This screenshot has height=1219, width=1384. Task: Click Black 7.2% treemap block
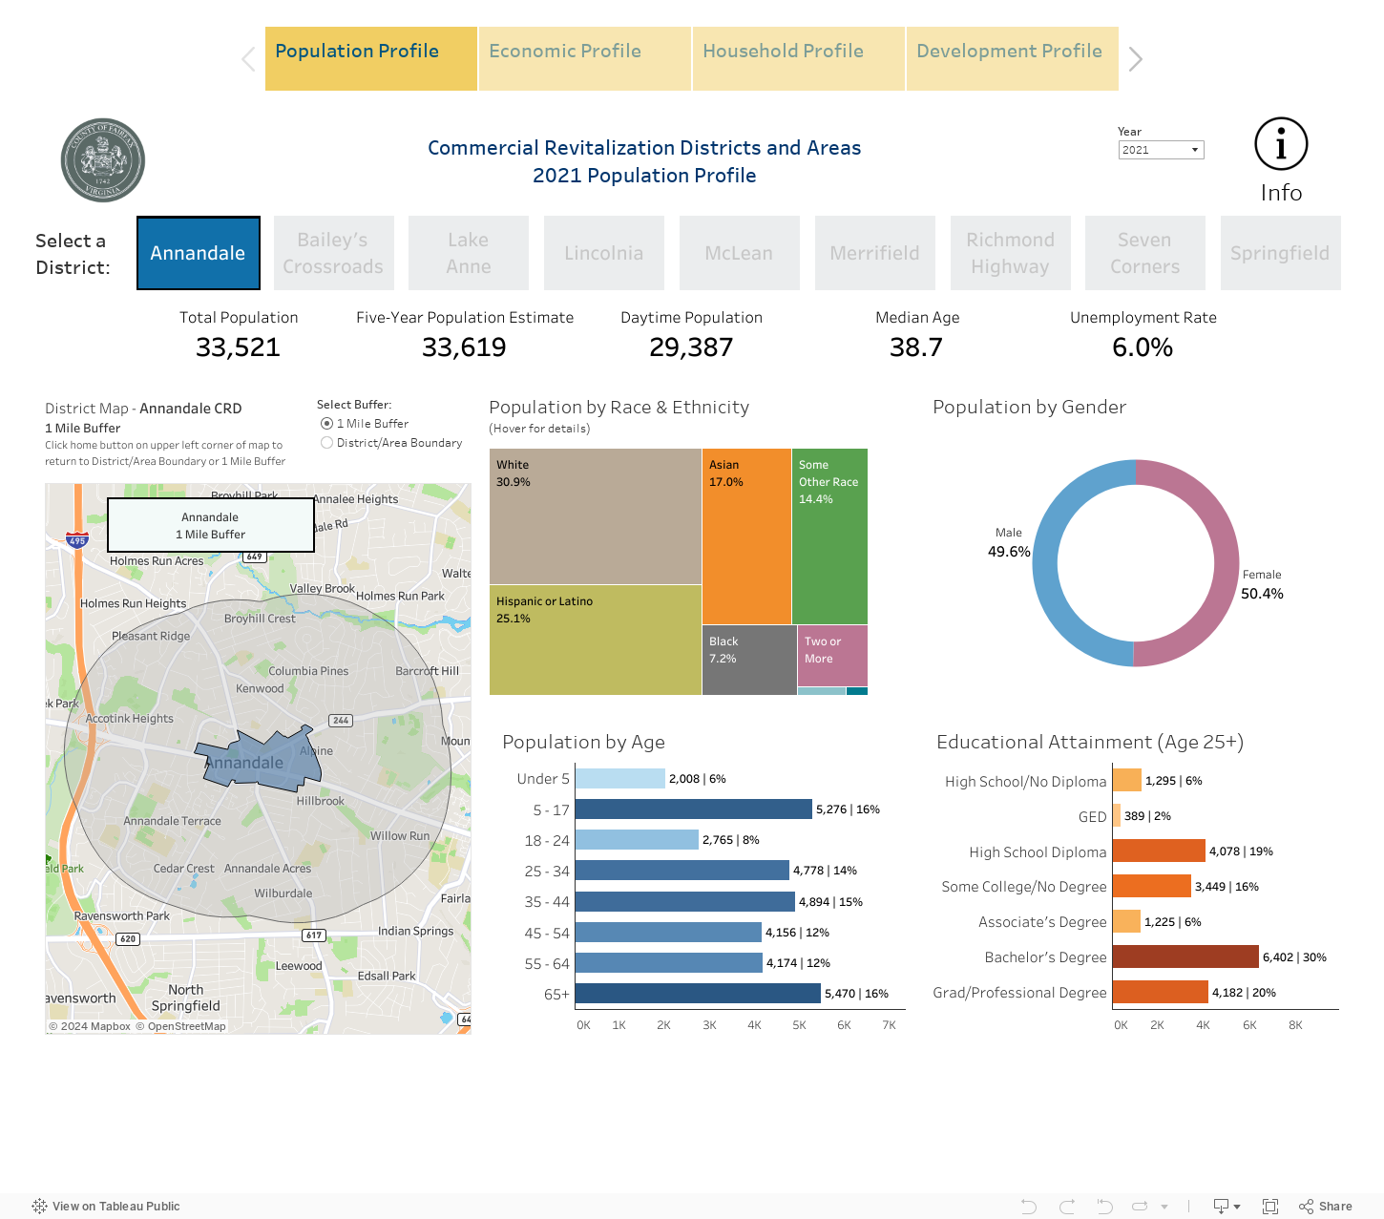click(x=749, y=660)
